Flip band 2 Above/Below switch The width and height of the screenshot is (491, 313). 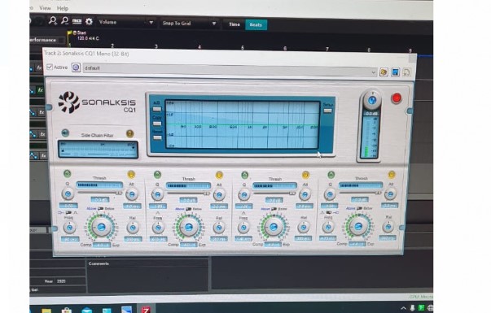[189, 209]
